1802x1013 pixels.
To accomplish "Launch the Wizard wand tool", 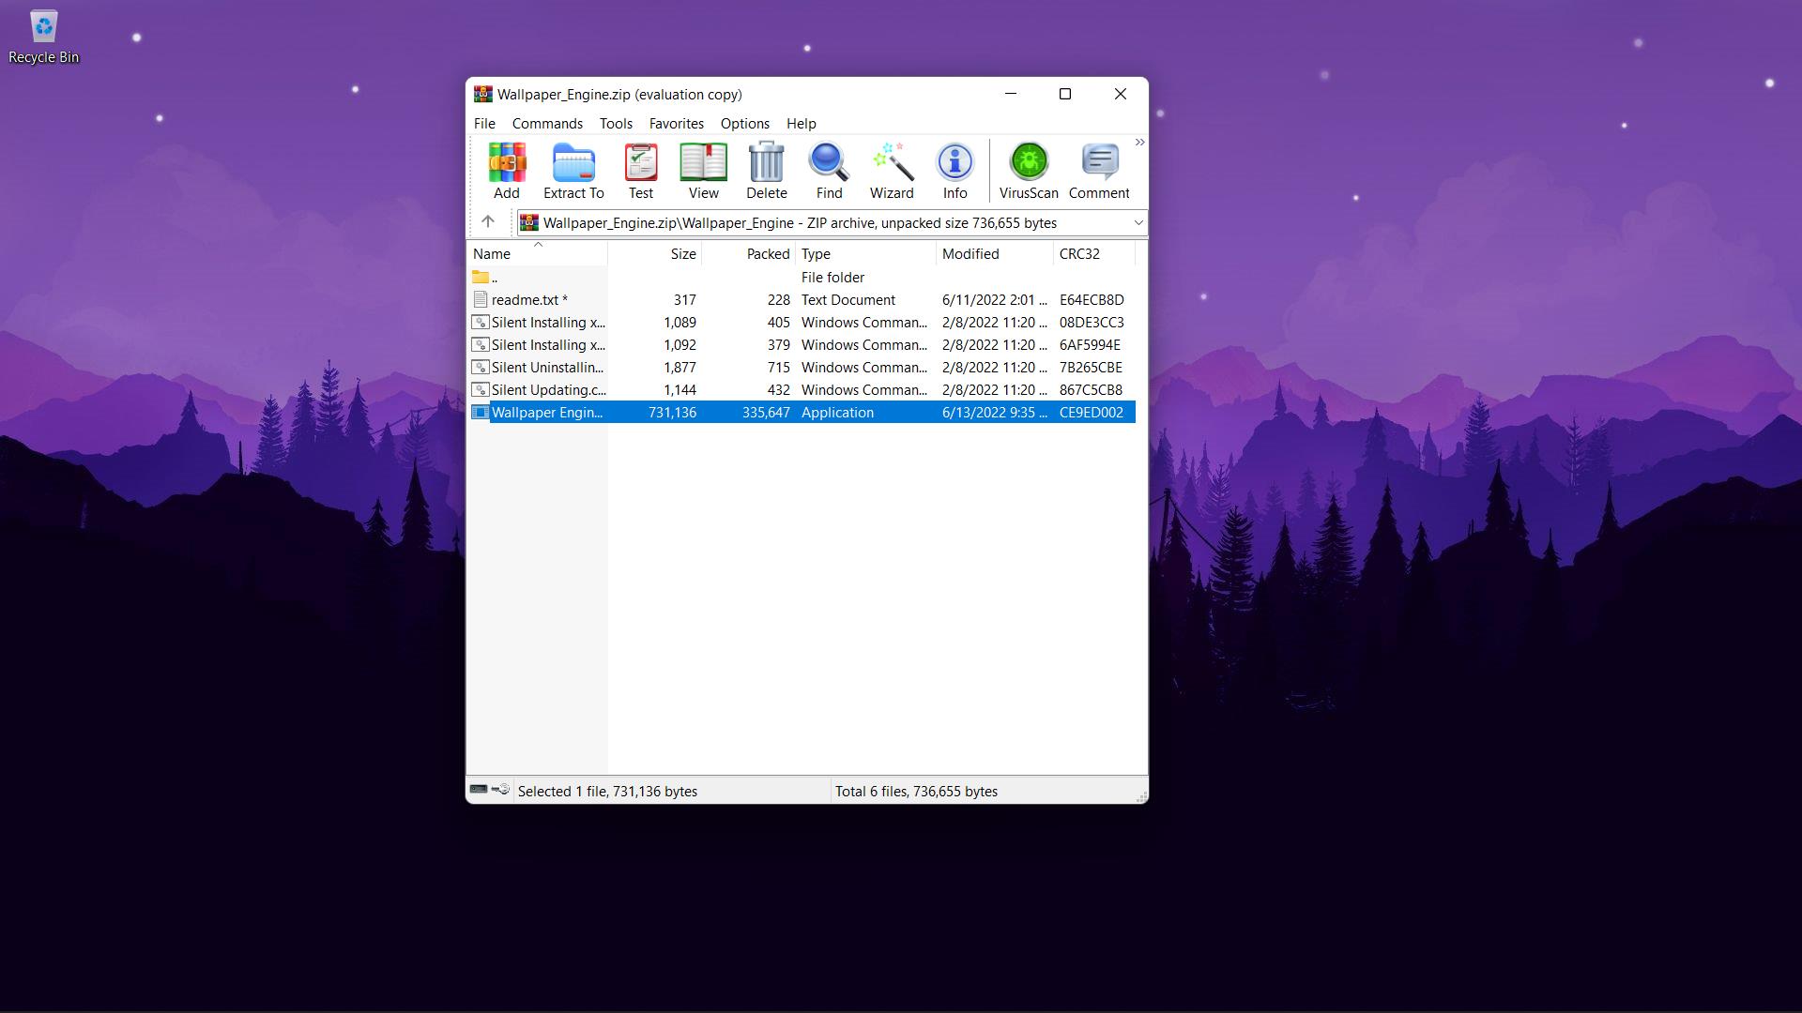I will (x=892, y=171).
